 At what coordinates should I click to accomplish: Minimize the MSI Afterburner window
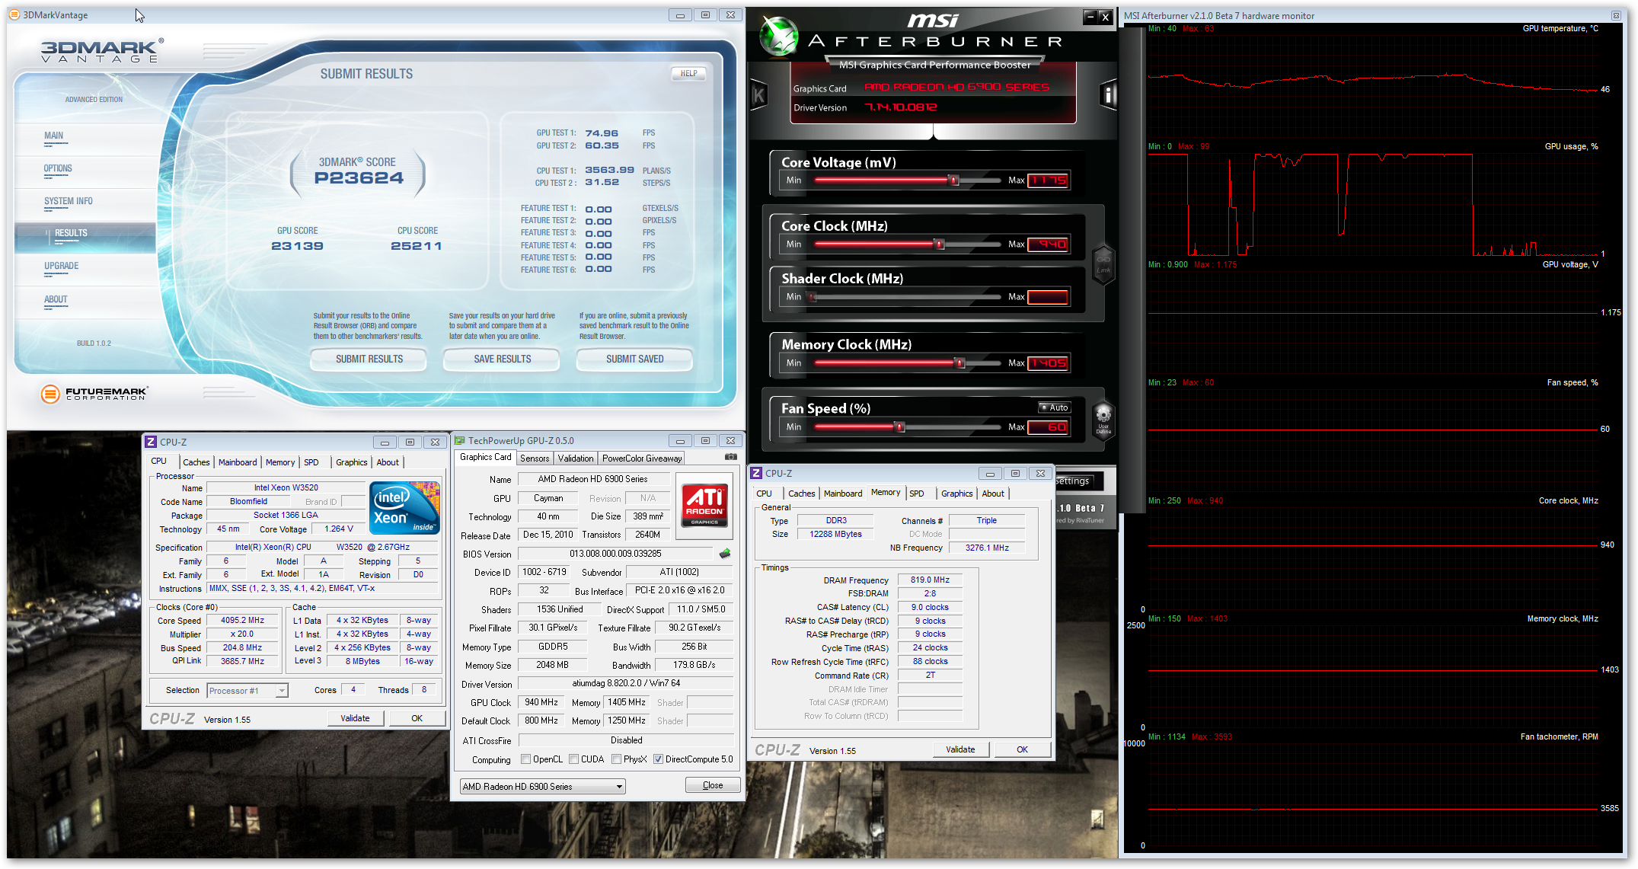point(1090,17)
